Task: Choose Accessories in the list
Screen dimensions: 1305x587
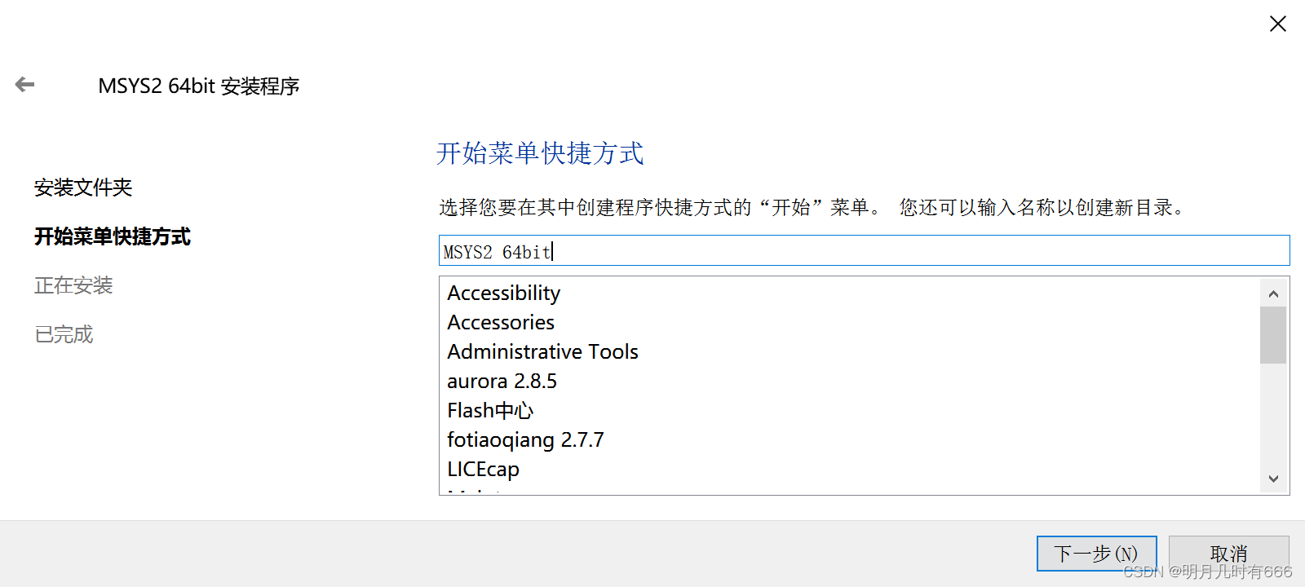Action: click(501, 323)
